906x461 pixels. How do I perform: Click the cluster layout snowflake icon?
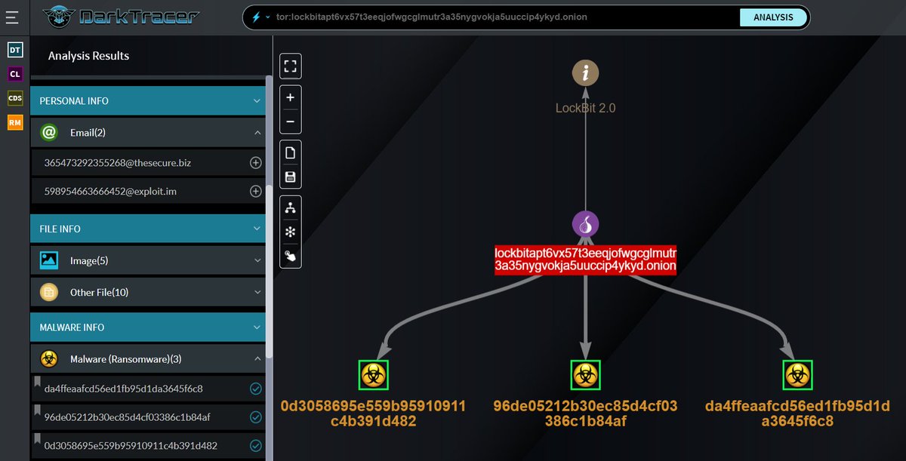[291, 232]
